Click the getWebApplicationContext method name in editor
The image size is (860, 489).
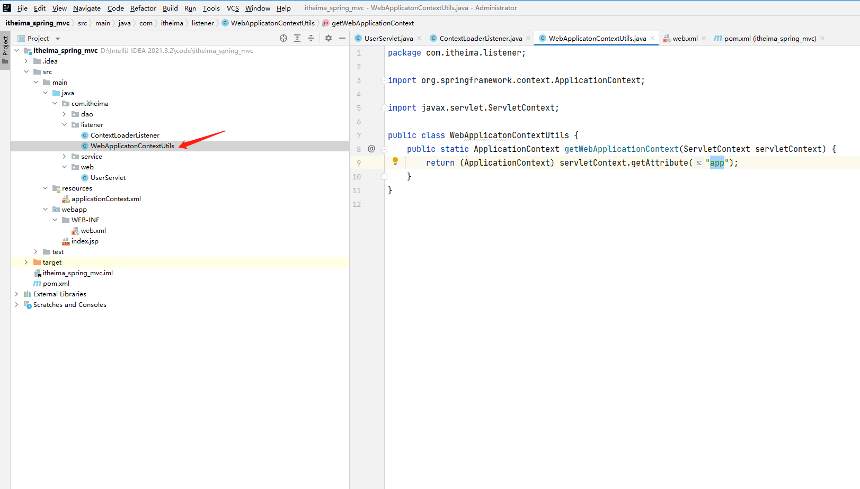(x=621, y=149)
